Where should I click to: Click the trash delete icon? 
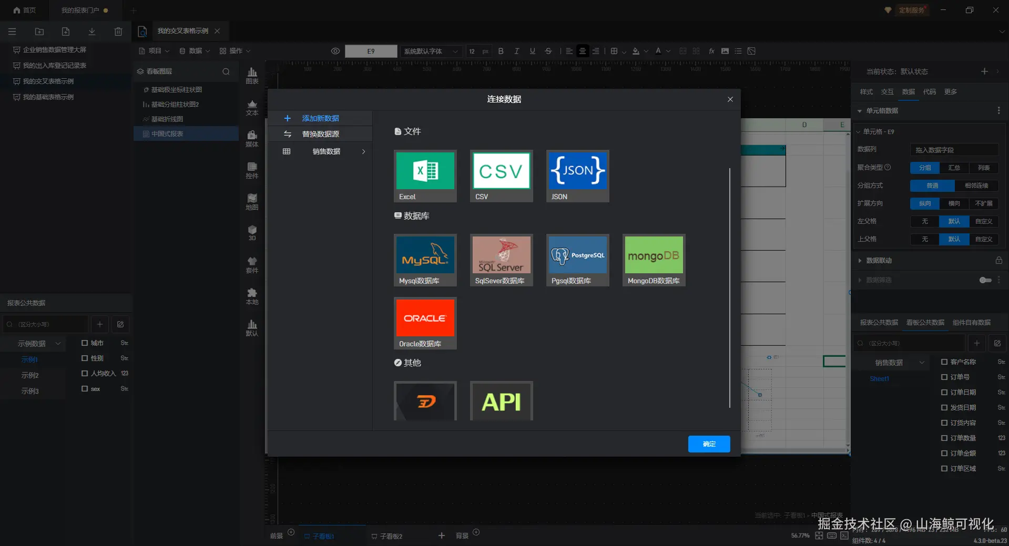pyautogui.click(x=118, y=32)
